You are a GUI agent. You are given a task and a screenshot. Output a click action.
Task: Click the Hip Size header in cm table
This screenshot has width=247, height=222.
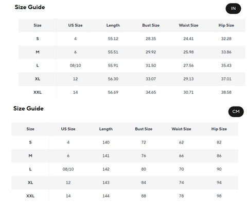point(219,129)
